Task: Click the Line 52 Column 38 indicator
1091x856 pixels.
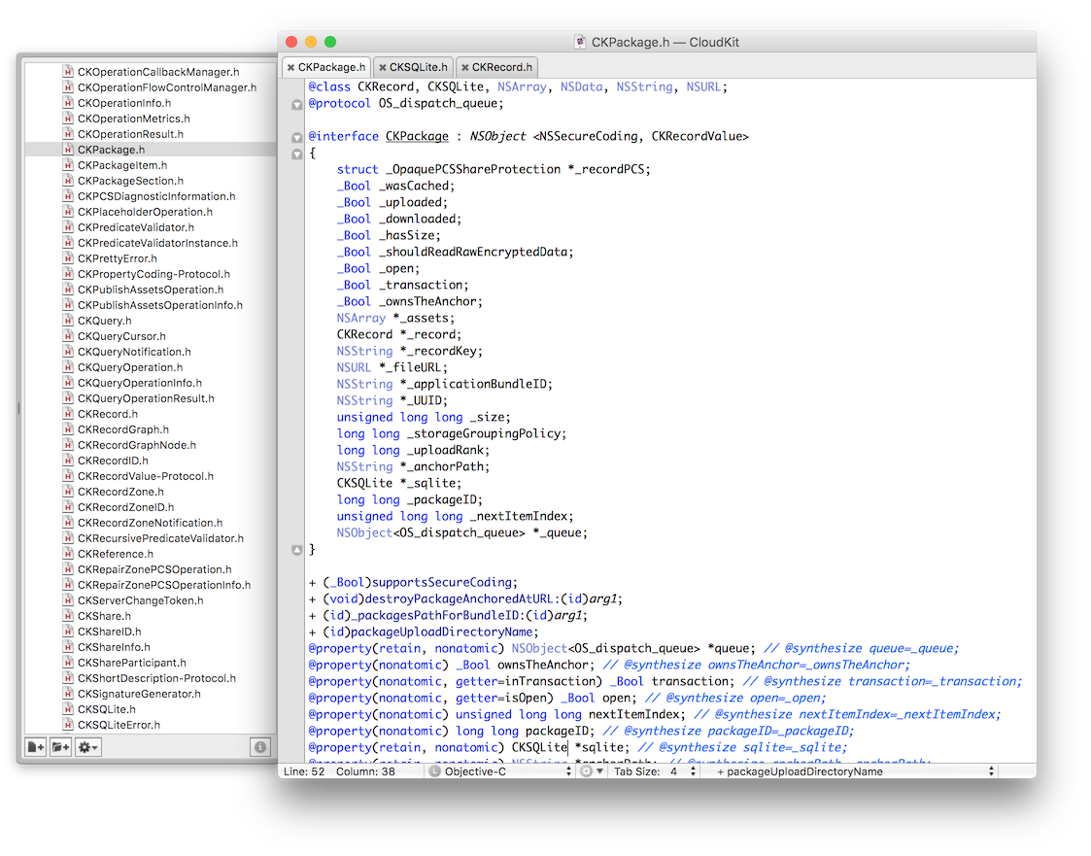Action: tap(339, 771)
